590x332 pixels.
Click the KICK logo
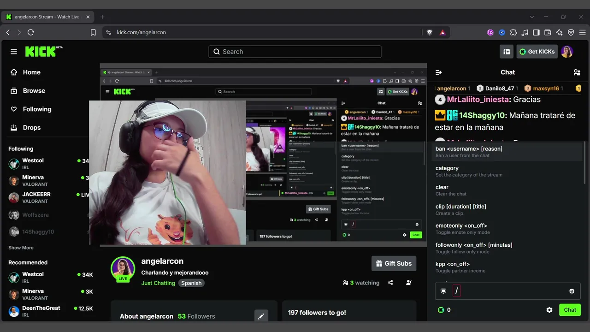(x=44, y=51)
